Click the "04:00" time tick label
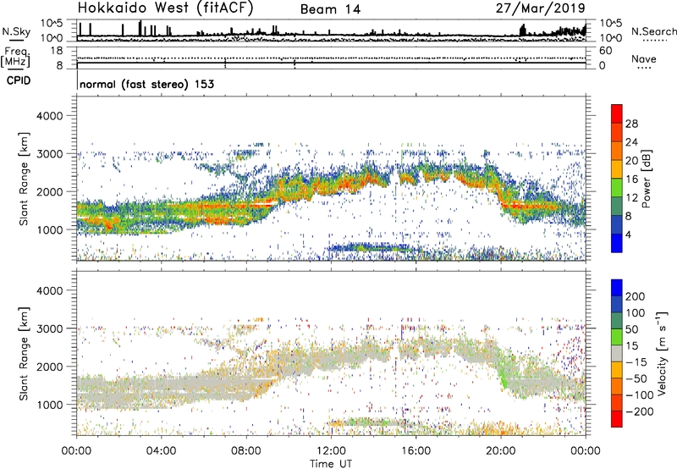 coord(162,451)
